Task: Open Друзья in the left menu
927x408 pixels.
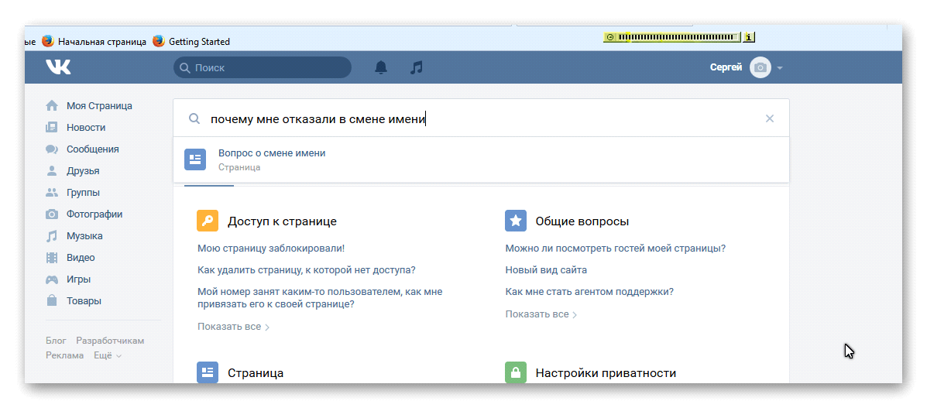Action: tap(83, 171)
